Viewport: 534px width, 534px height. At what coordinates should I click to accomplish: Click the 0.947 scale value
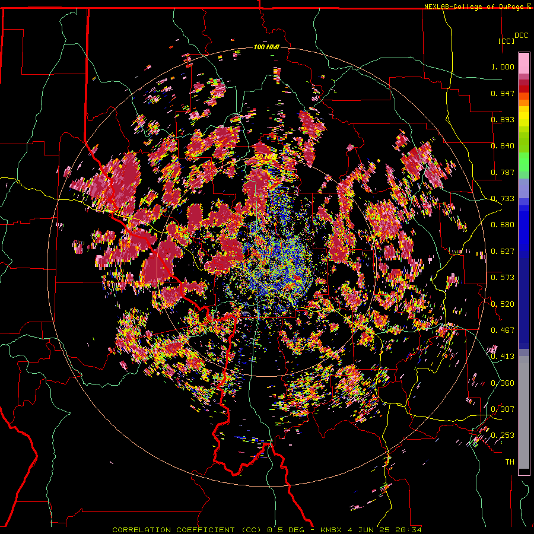tap(503, 93)
